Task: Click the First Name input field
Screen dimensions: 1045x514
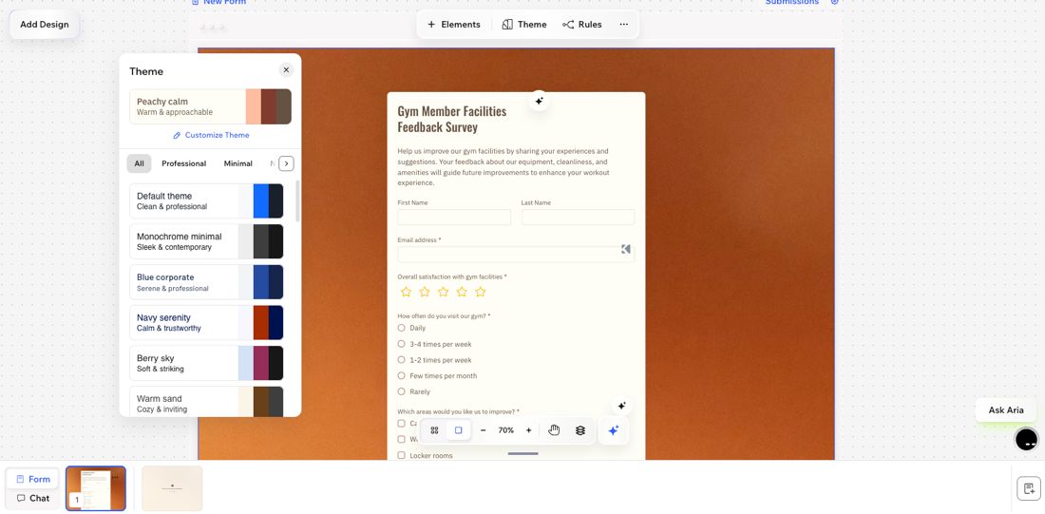Action: click(454, 218)
